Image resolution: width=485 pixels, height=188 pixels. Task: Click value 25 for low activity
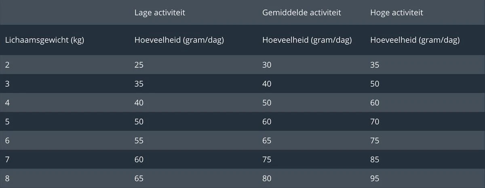pos(139,65)
